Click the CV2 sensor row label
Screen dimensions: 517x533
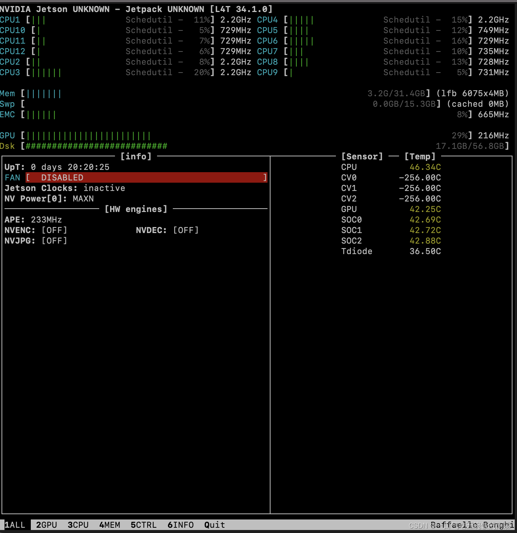349,198
